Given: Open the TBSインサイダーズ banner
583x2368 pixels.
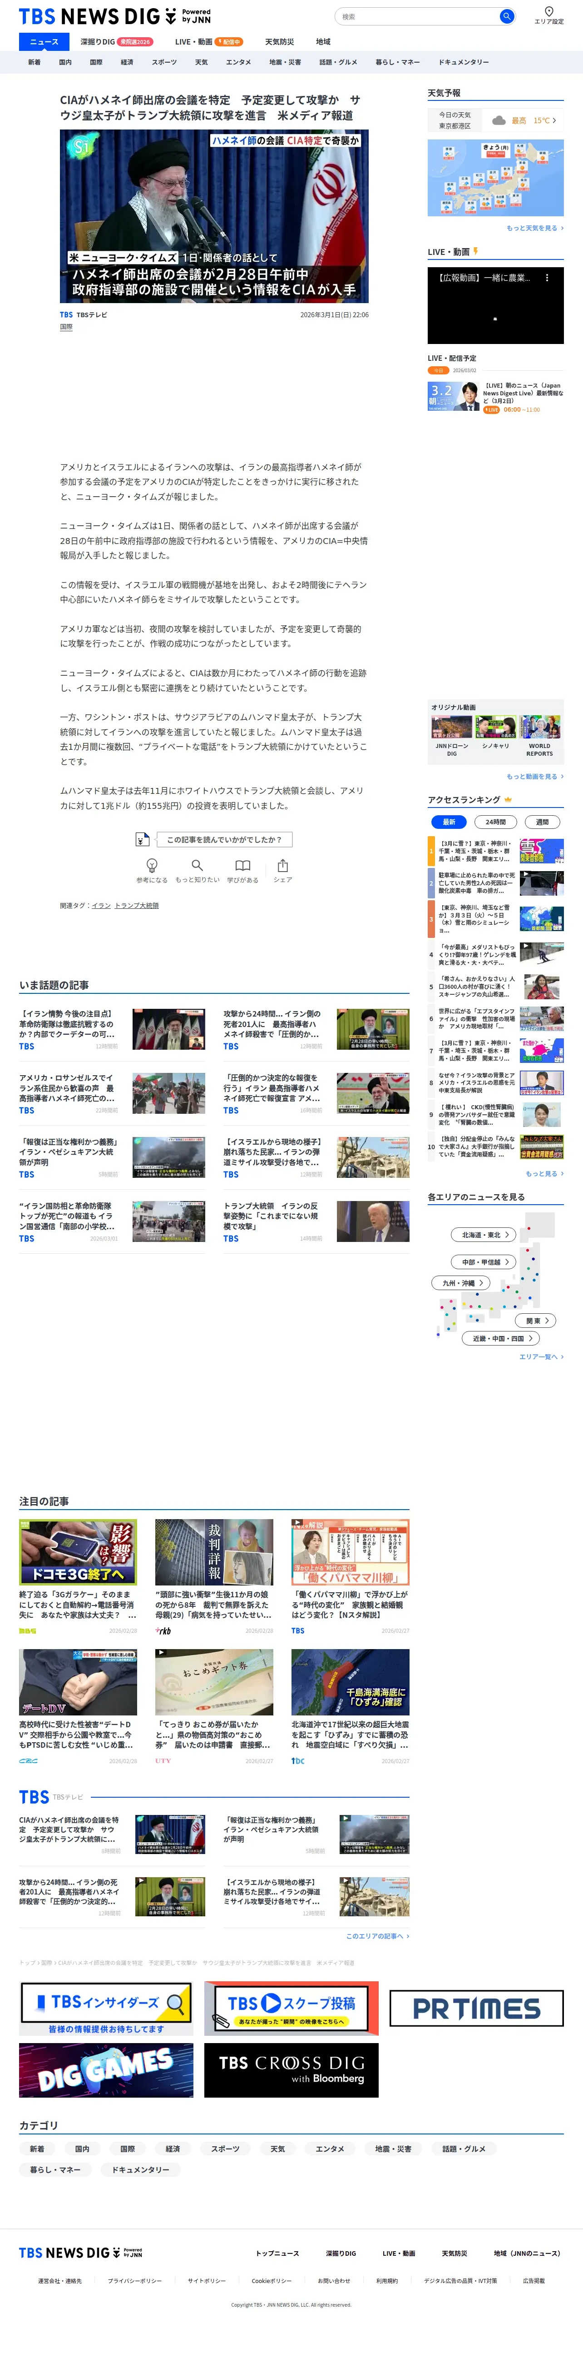Looking at the screenshot, I should pyautogui.click(x=107, y=2008).
